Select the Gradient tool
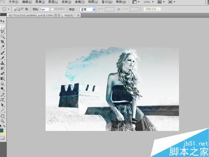This screenshot has width=209, height=157. [3, 78]
